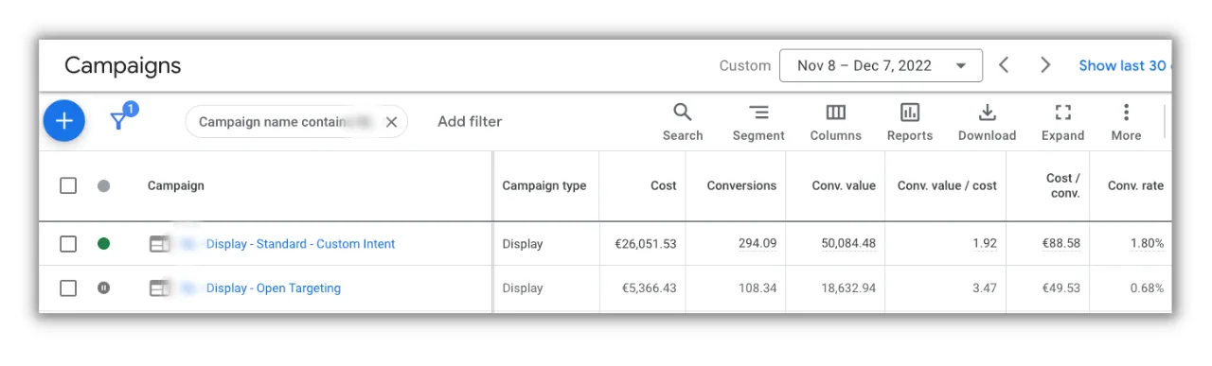Sort by Cost column header
The width and height of the screenshot is (1212, 366).
[664, 186]
